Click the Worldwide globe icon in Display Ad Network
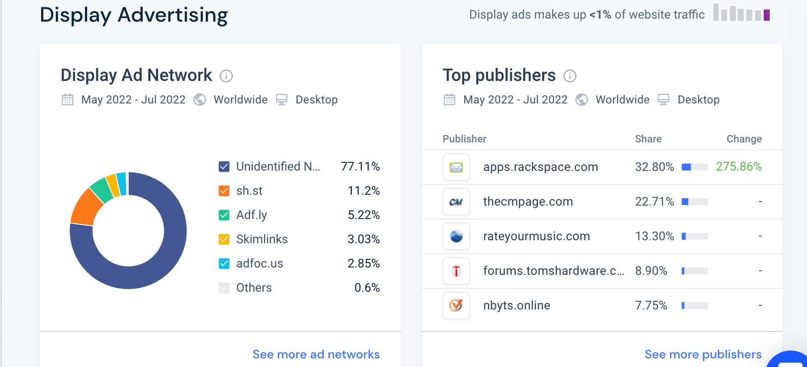 click(199, 100)
